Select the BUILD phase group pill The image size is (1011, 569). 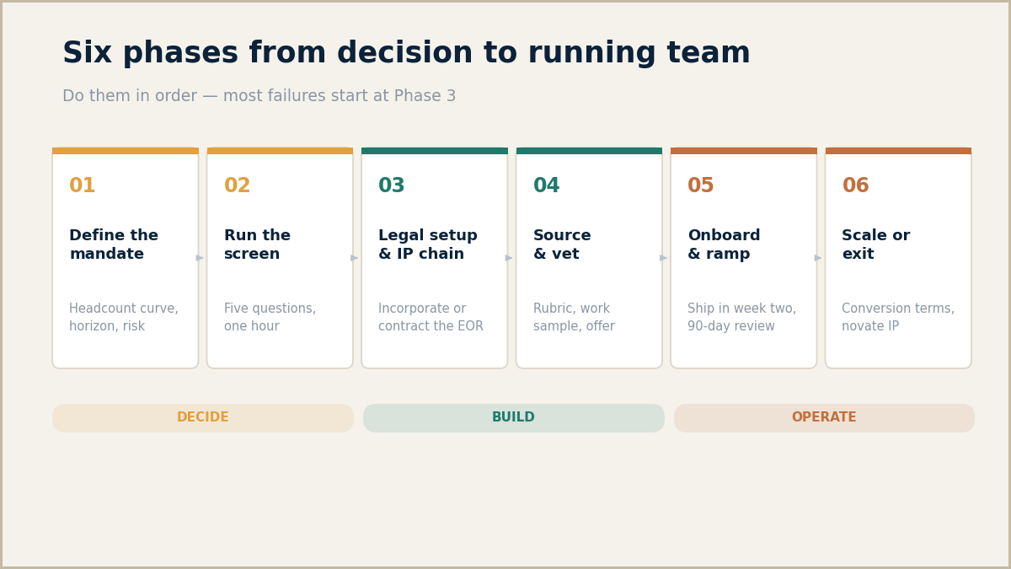tap(514, 418)
